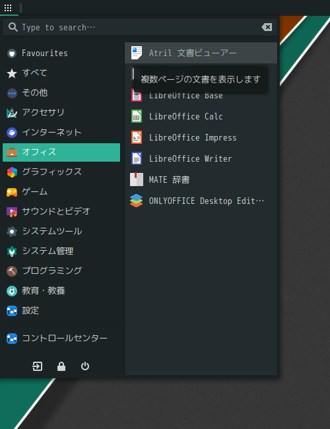Open the 設定 category
The height and width of the screenshot is (429, 330).
61,311
